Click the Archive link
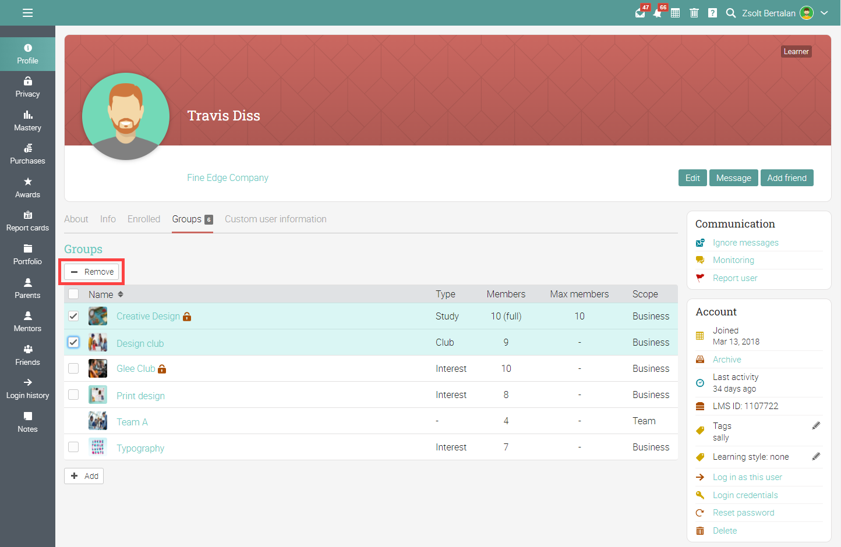Screen dimensions: 841x547 [x=727, y=360]
